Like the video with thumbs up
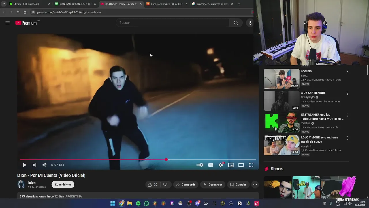 [153, 185]
